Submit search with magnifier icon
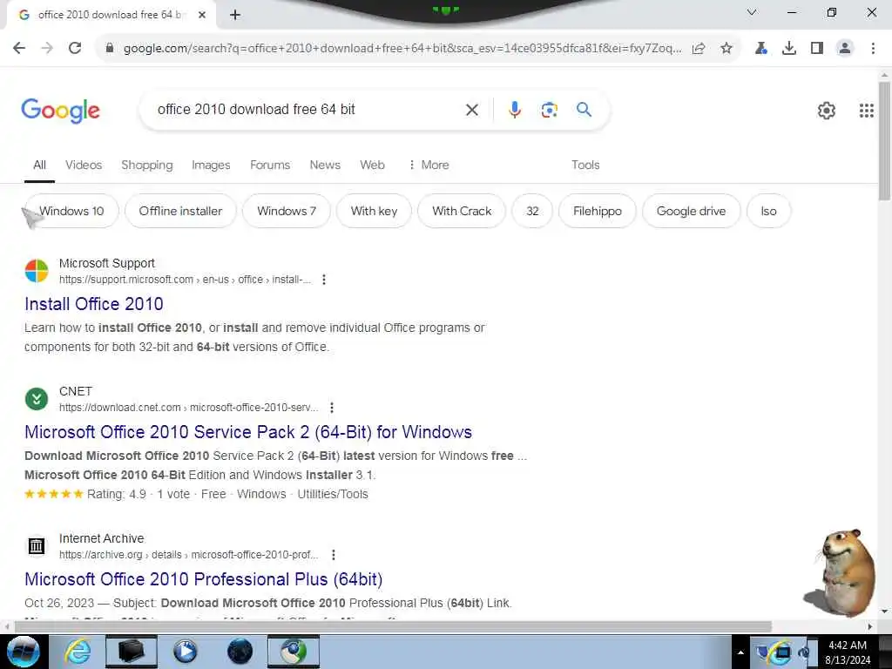The image size is (892, 669). click(585, 110)
